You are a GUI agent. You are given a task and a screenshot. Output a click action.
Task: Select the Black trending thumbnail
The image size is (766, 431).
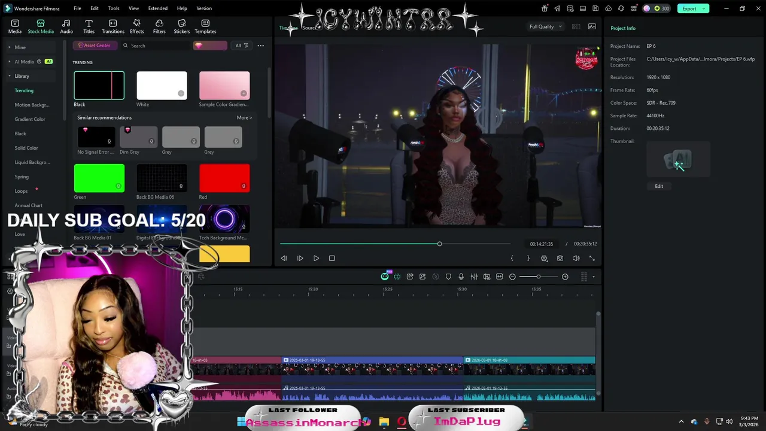coord(99,85)
